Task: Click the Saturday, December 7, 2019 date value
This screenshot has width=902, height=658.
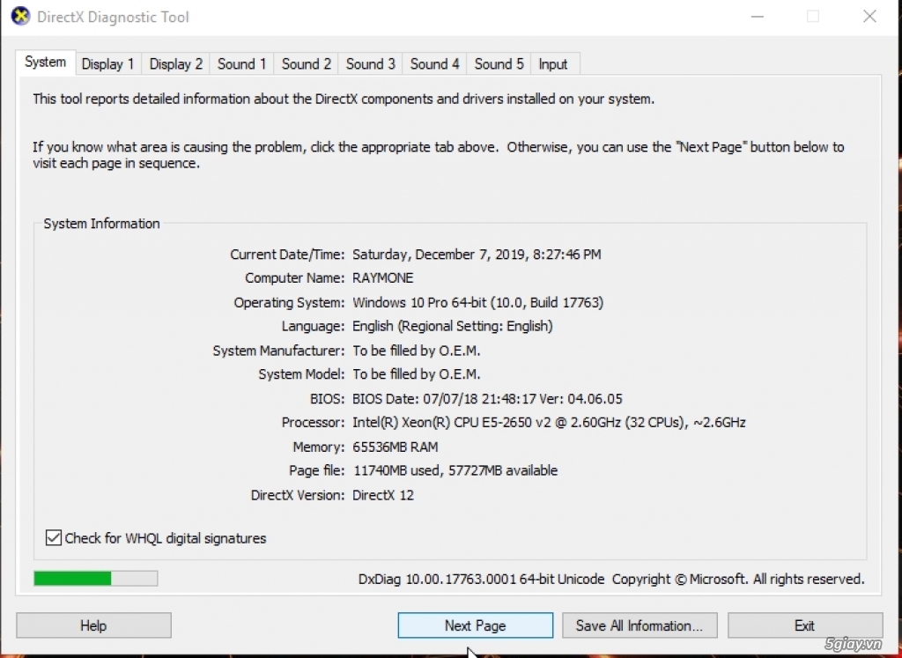Action: point(477,255)
